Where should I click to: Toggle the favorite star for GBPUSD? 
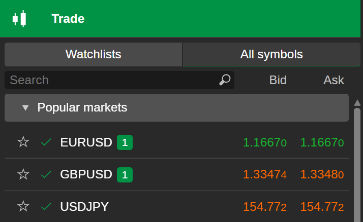pos(23,174)
